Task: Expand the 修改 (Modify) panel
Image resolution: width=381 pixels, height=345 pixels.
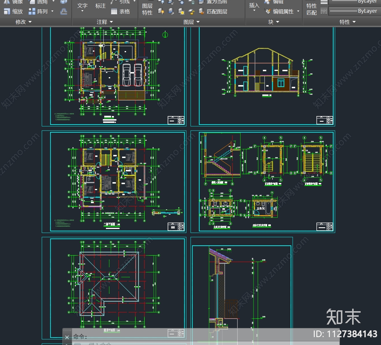Action: click(x=24, y=22)
